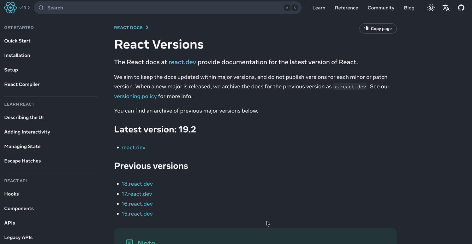Open react.dev link under Latest version
This screenshot has width=472, height=244.
[x=134, y=147]
